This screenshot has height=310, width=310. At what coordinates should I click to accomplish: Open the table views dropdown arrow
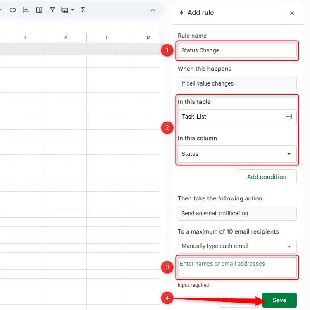[x=72, y=10]
